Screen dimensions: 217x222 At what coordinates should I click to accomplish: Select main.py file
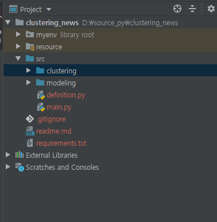coord(110,107)
